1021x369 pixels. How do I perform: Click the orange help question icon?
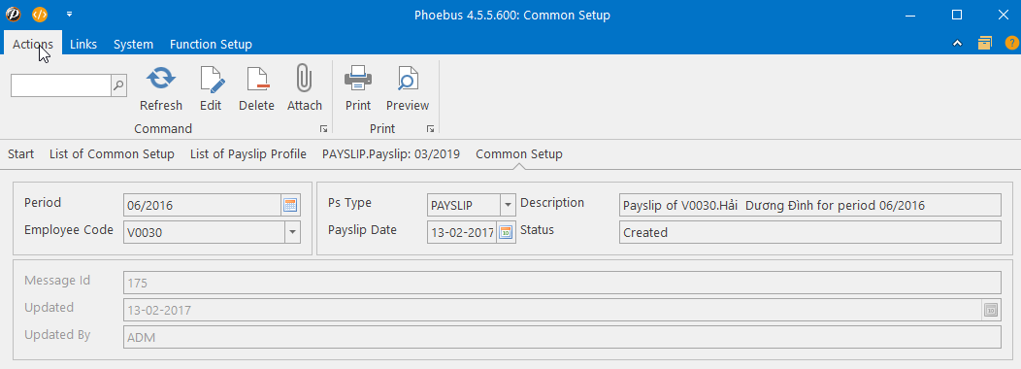1011,44
